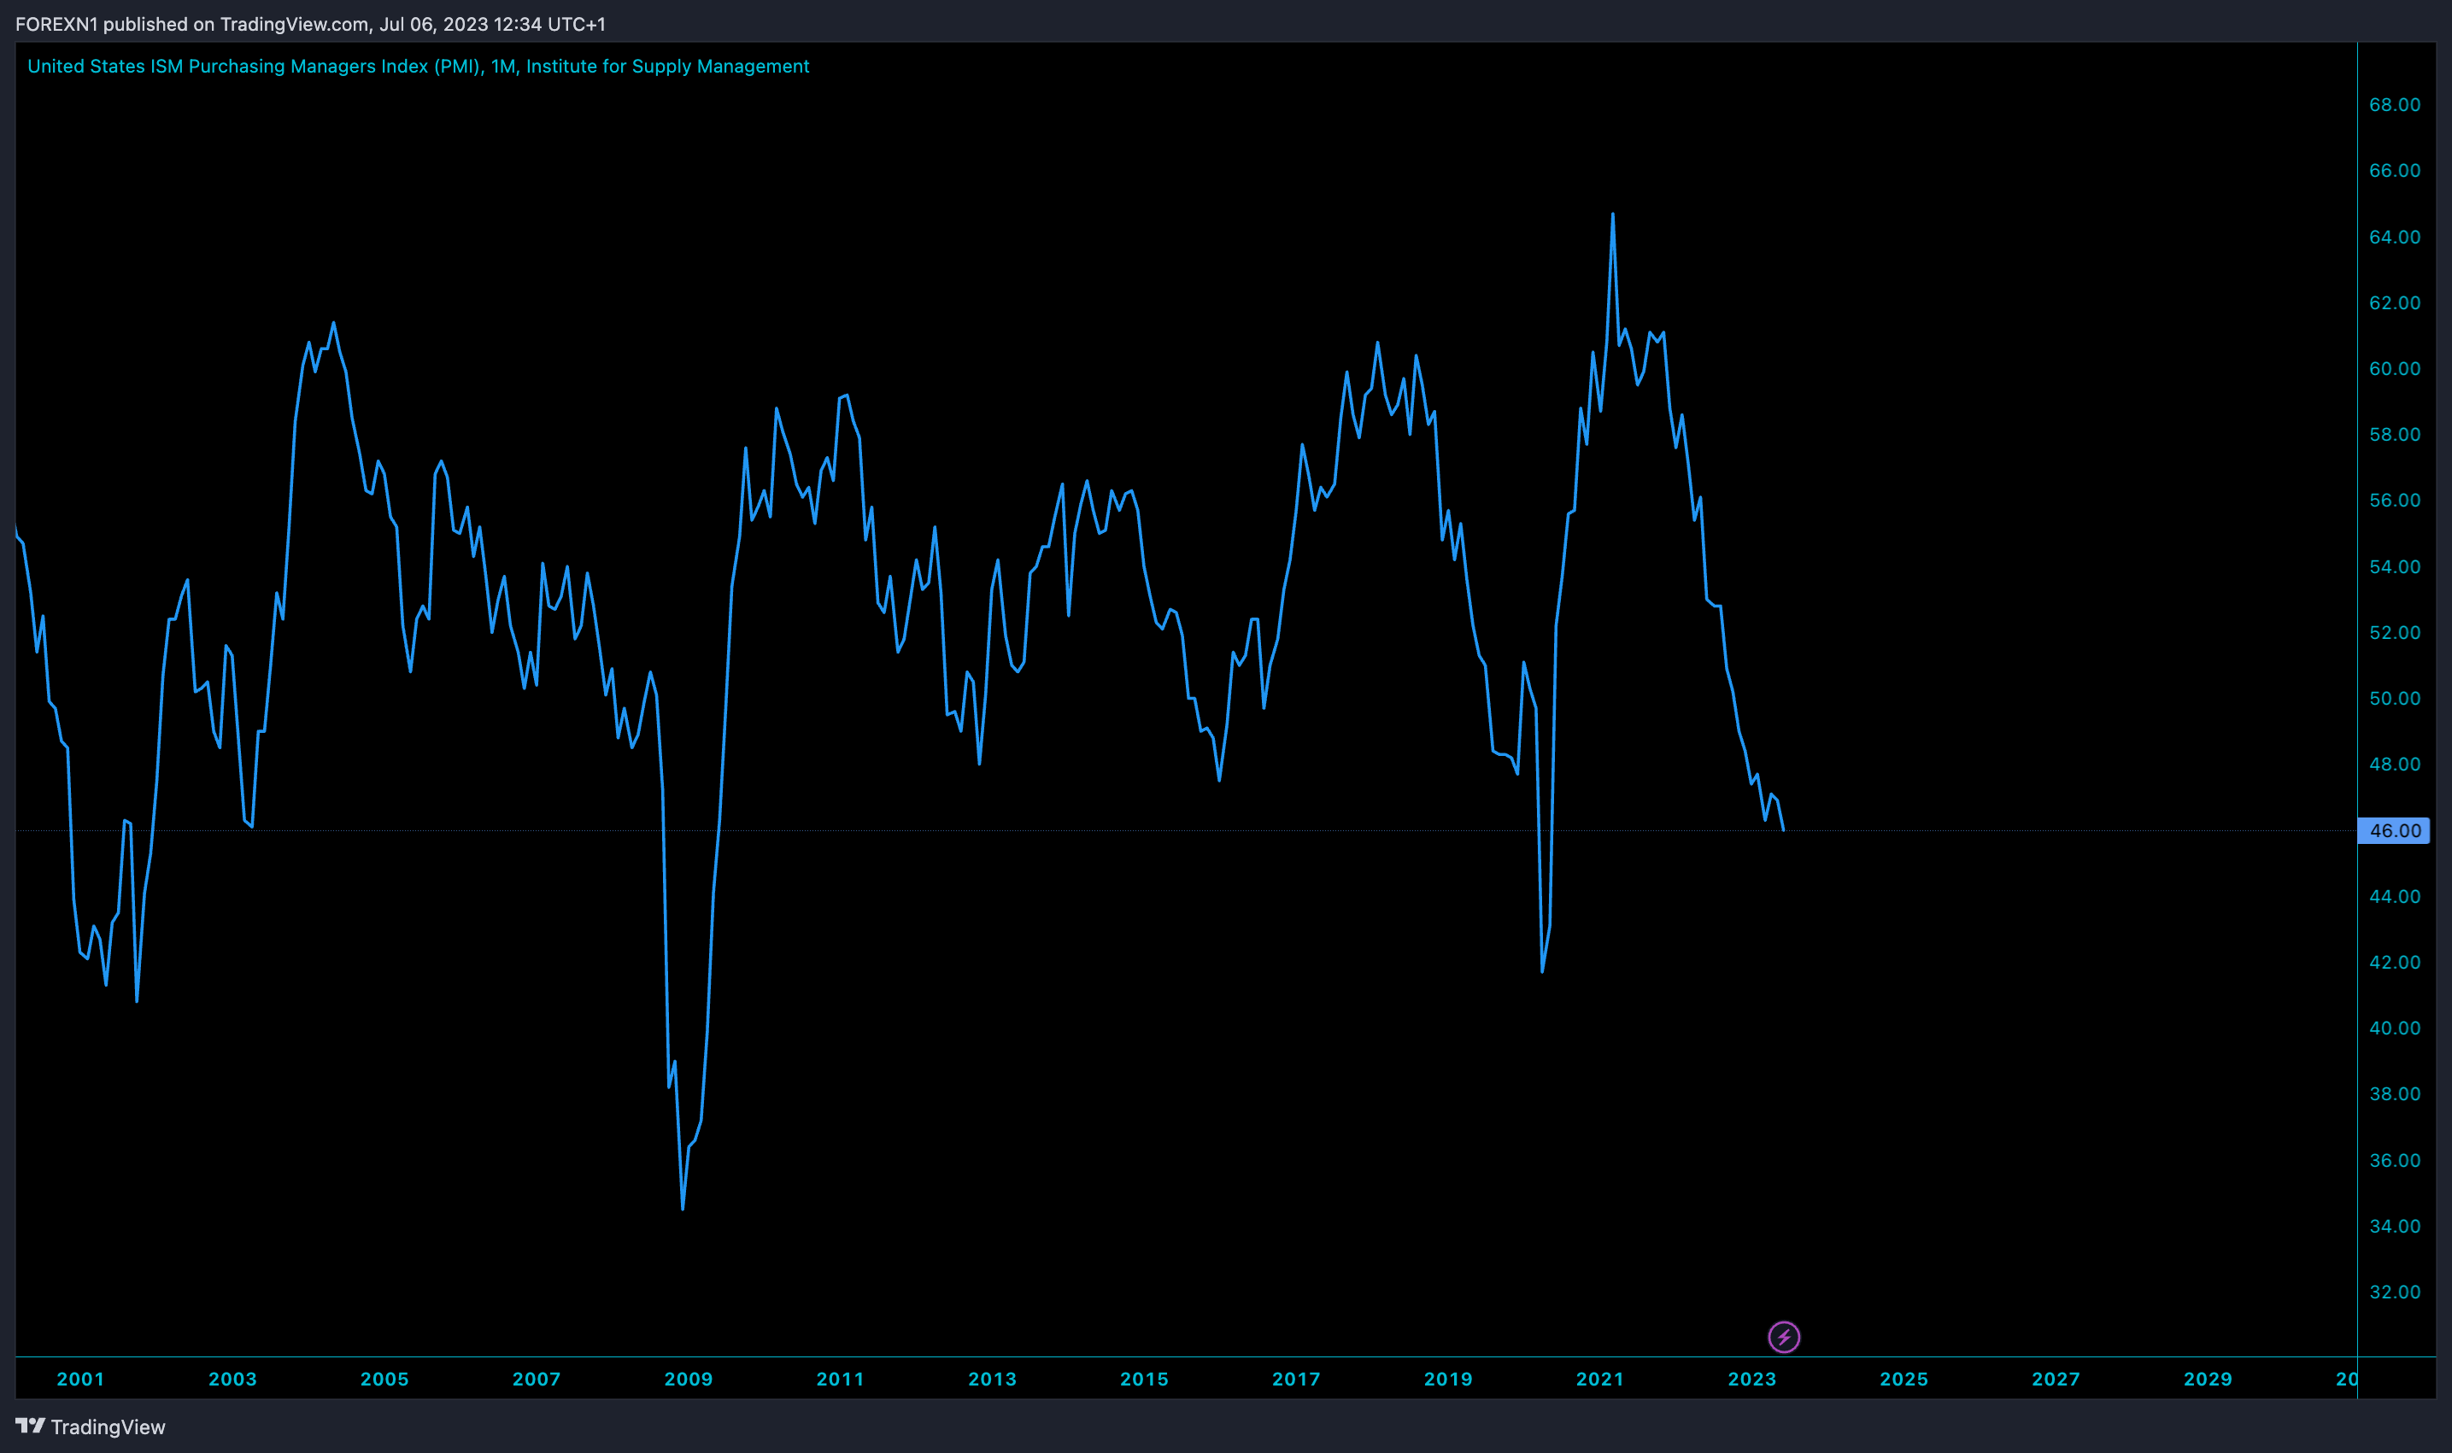Viewport: 2452px width, 1453px height.
Task: Select the 2025 label on the time axis
Action: [x=1904, y=1379]
